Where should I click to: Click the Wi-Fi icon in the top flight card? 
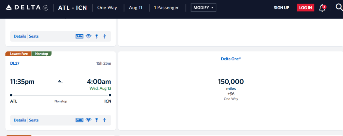tap(89, 36)
